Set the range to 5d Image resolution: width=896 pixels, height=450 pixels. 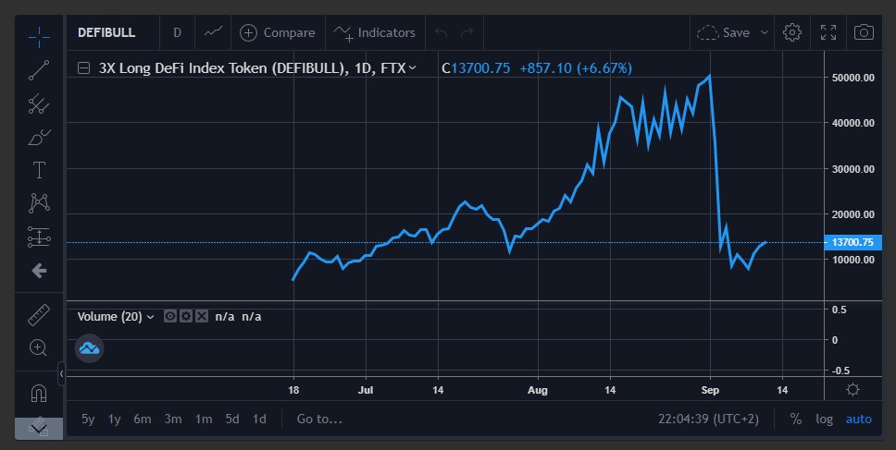(232, 420)
